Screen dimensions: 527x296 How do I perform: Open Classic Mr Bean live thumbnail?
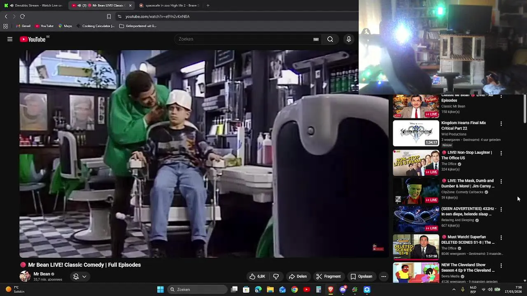coord(416,106)
